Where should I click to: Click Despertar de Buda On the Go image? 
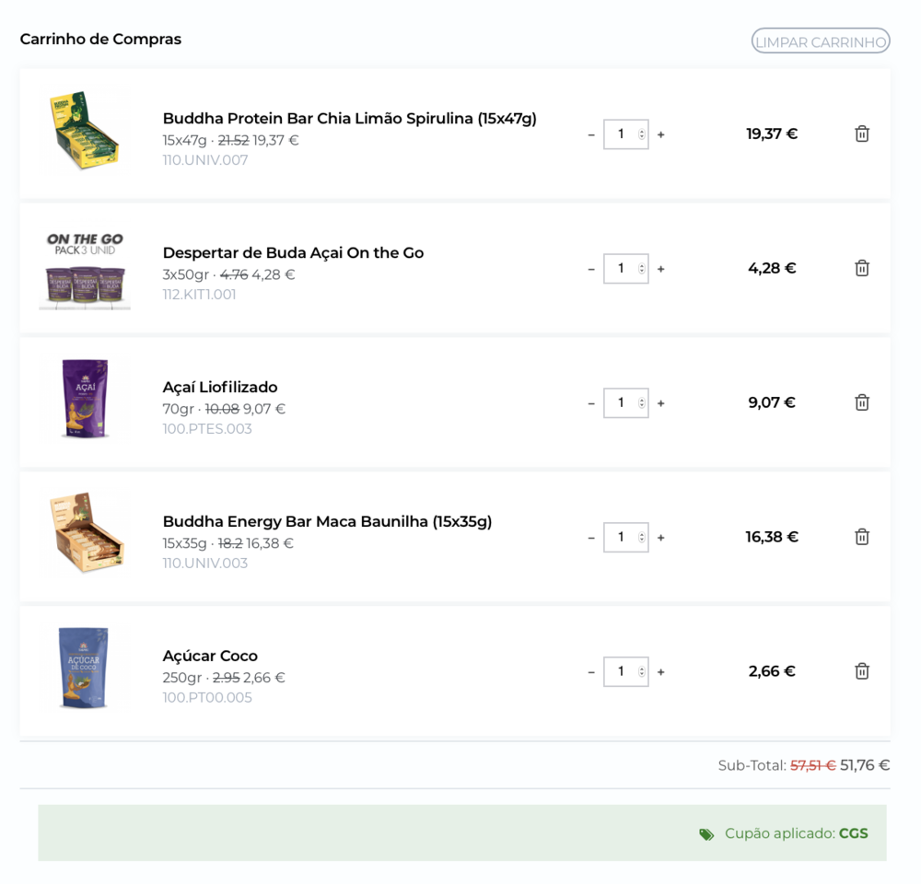(x=85, y=269)
